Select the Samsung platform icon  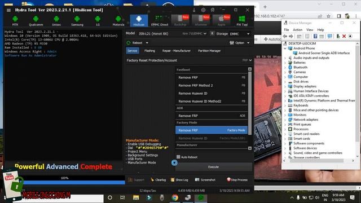coord(77,21)
